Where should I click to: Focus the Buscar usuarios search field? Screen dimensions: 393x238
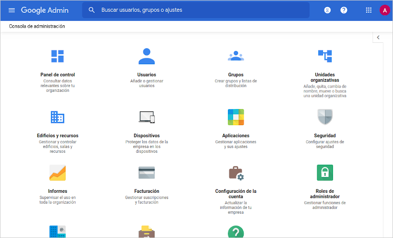point(196,10)
